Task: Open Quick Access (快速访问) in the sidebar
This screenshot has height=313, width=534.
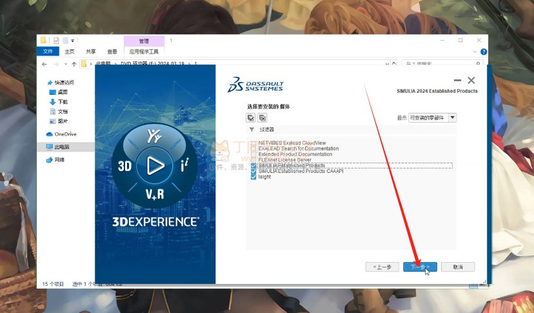Action: pyautogui.click(x=64, y=83)
